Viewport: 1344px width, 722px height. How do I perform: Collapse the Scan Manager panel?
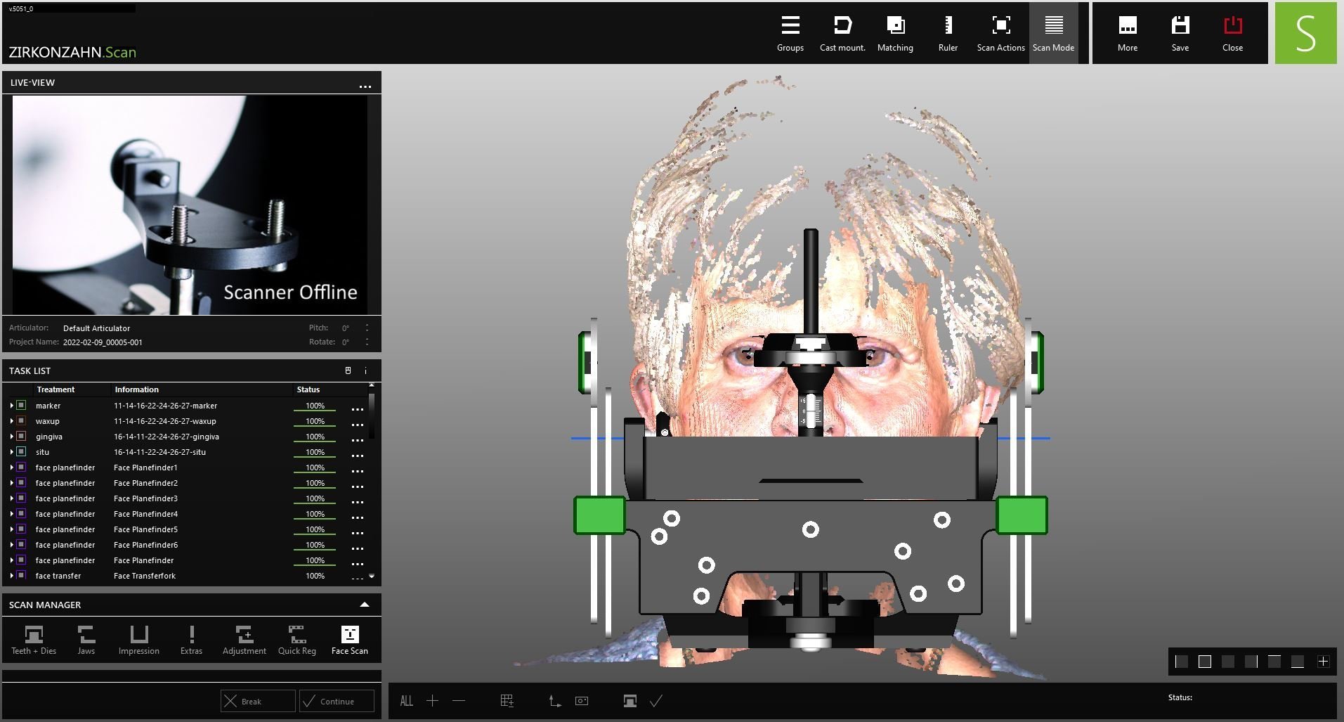[364, 605]
